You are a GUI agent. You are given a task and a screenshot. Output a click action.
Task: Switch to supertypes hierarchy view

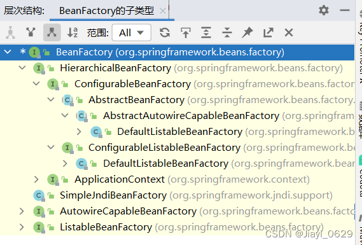(31, 32)
